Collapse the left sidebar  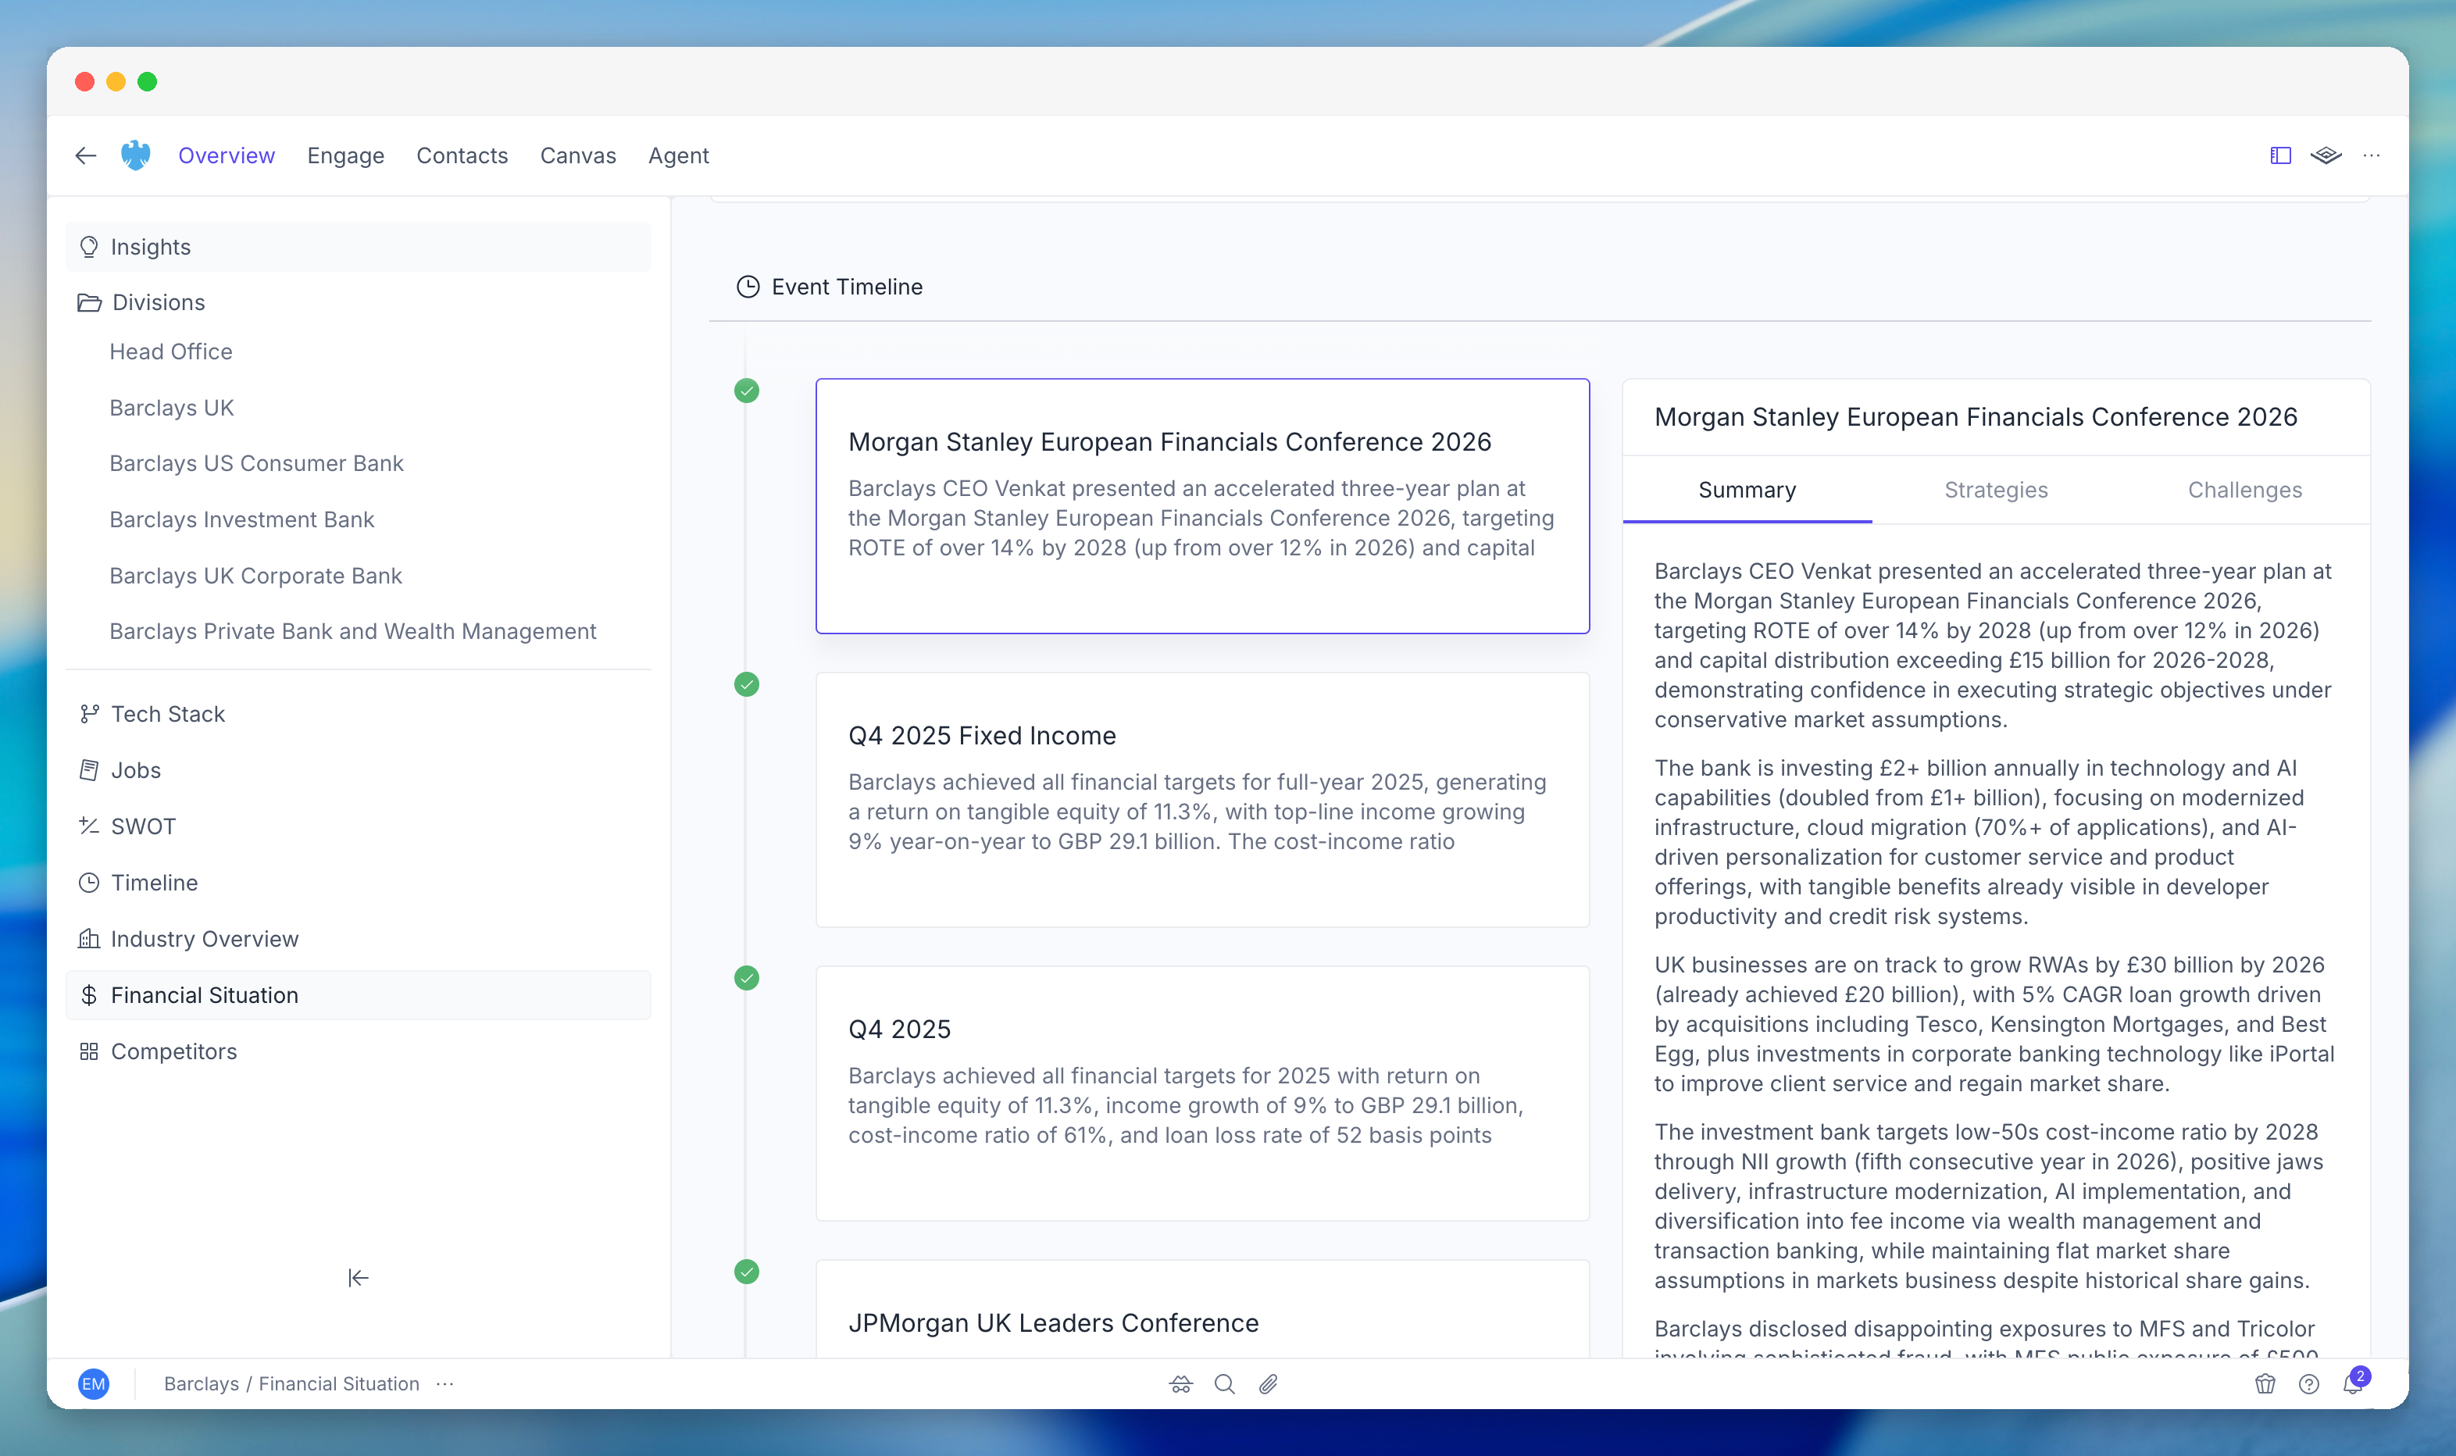point(358,1277)
